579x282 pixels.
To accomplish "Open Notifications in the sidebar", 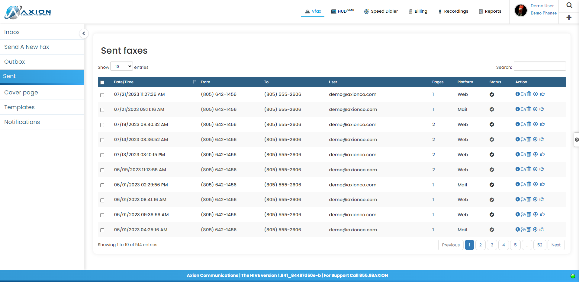I will (x=42, y=122).
